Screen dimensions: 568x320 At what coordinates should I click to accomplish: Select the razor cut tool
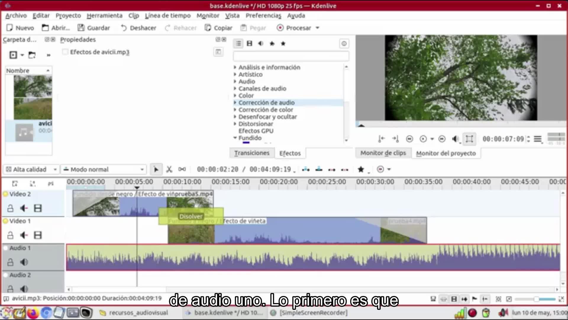click(x=169, y=169)
